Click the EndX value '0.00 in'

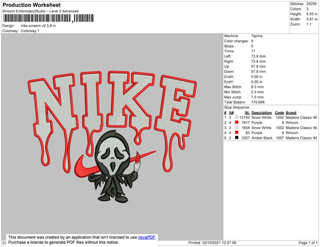click(x=257, y=77)
